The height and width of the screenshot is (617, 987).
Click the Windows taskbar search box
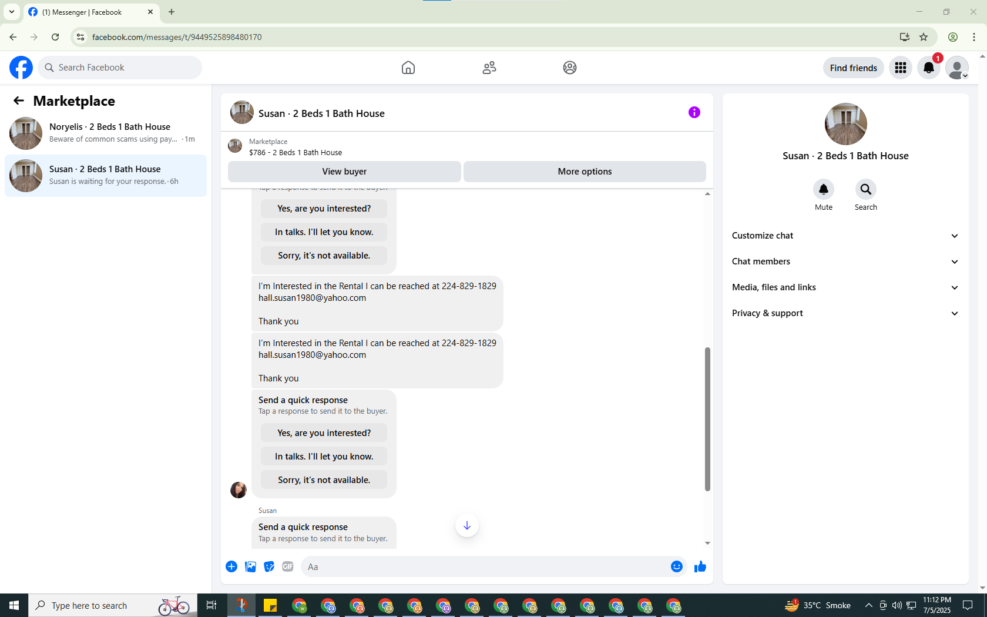click(112, 605)
